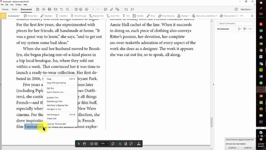The width and height of the screenshot is (266, 150).
Task: Choose Export Selection As from context menu
Action: [61, 92]
